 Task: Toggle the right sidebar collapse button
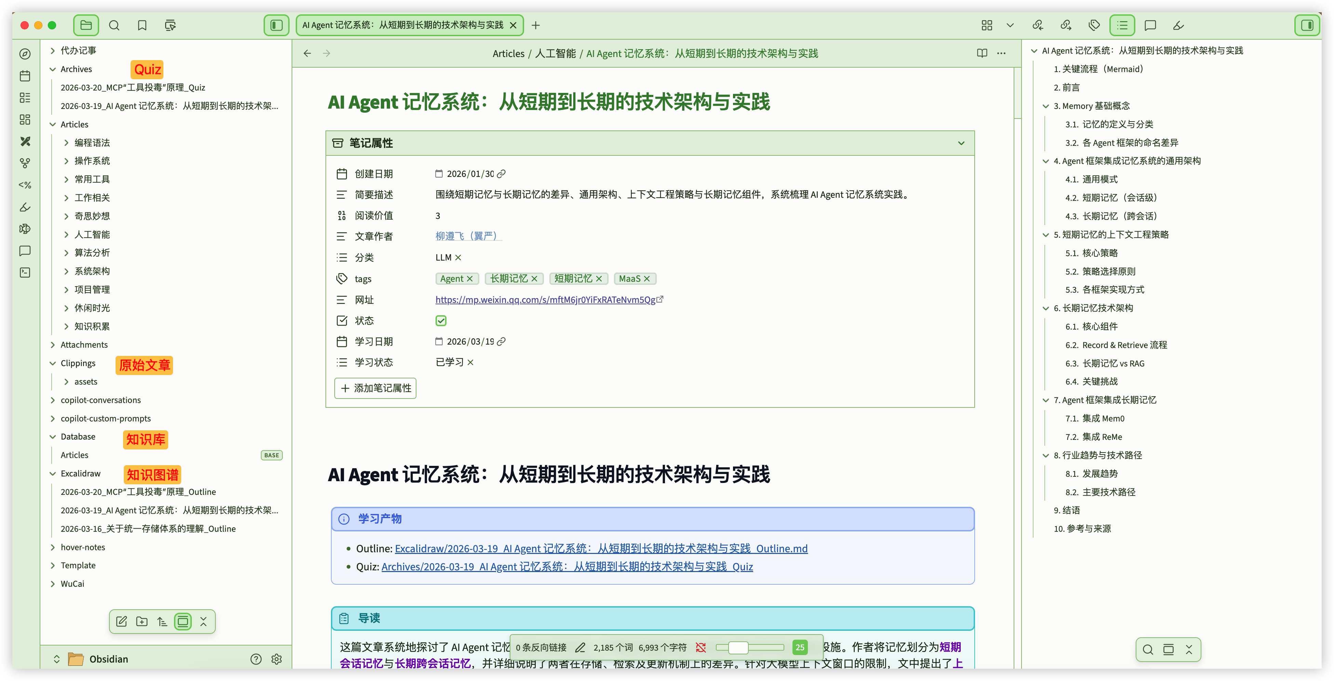click(1307, 25)
